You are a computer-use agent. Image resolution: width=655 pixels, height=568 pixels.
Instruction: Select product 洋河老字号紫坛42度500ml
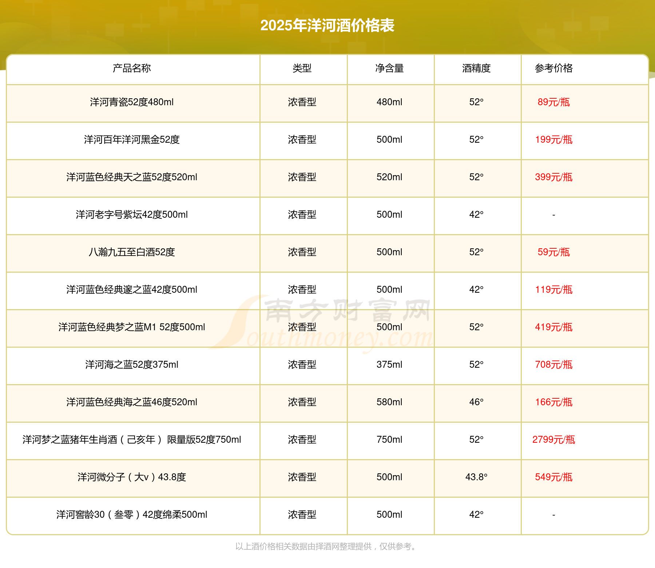pos(132,214)
